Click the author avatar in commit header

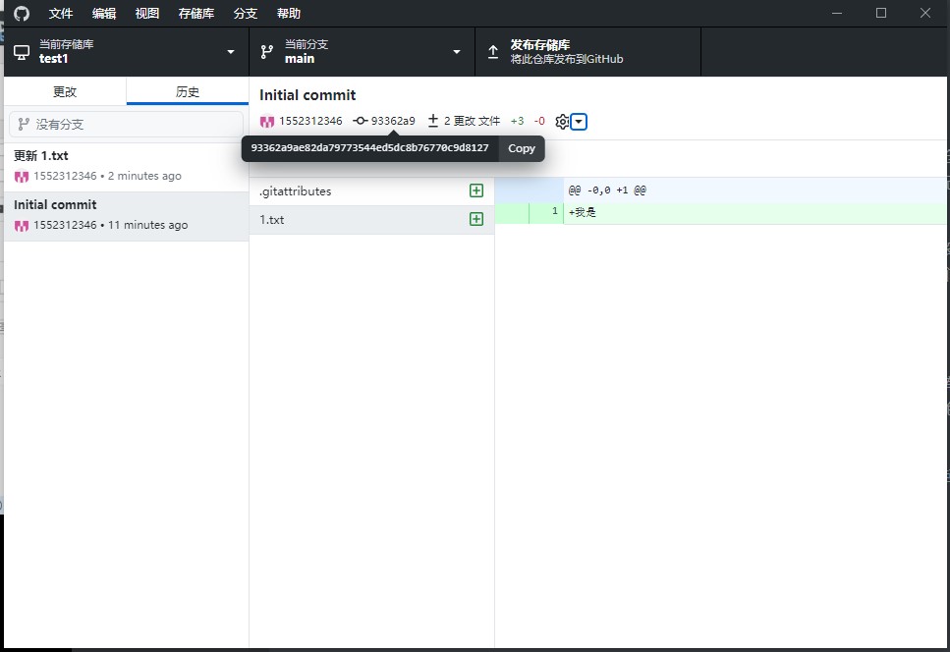coord(267,122)
